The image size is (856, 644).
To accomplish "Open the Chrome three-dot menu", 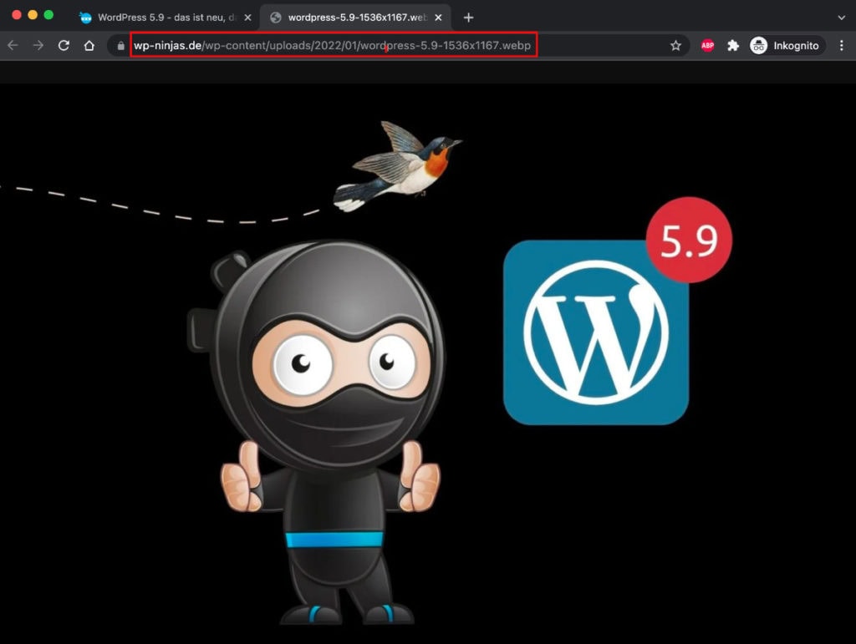I will tap(843, 45).
